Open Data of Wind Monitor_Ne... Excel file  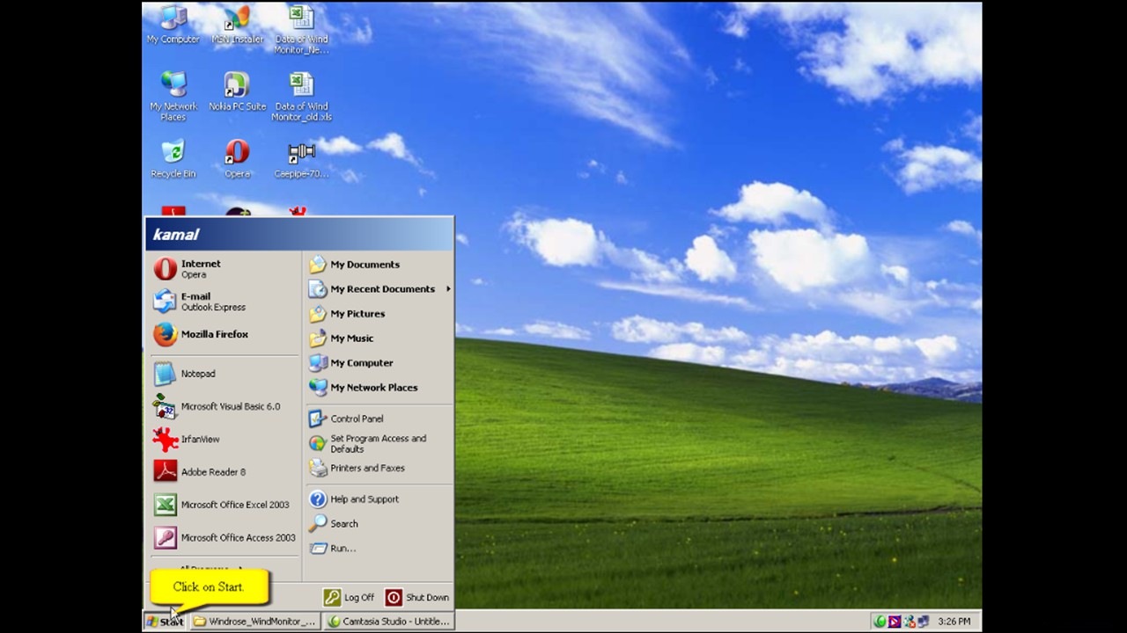[301, 30]
